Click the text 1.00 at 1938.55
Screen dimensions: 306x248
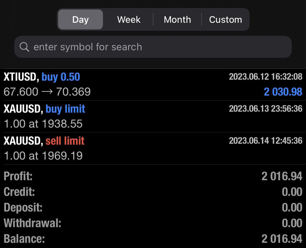point(43,124)
